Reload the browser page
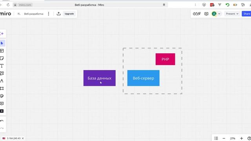251x141 pixels. click(x=8, y=5)
